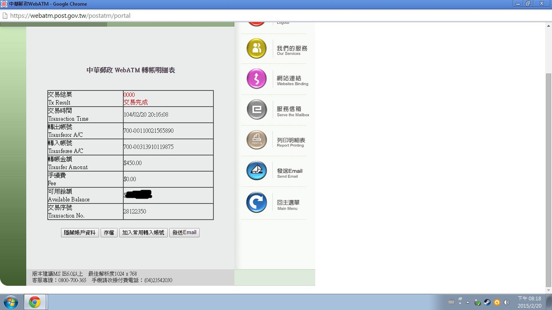
Task: Open the Windows Start orb
Action: click(11, 302)
